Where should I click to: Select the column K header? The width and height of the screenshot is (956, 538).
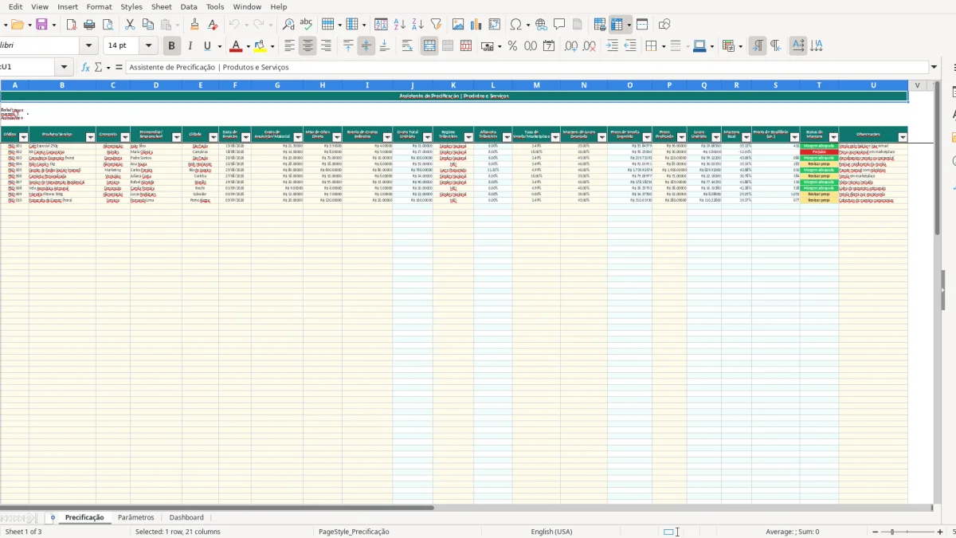pos(453,84)
